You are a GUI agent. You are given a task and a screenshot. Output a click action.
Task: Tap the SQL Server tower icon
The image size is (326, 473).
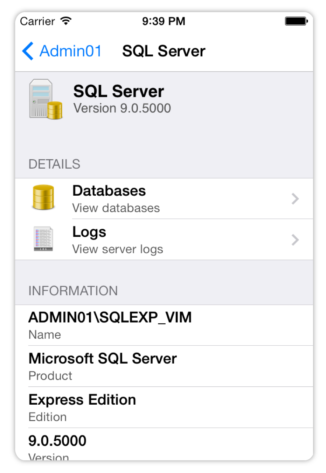[x=46, y=99]
